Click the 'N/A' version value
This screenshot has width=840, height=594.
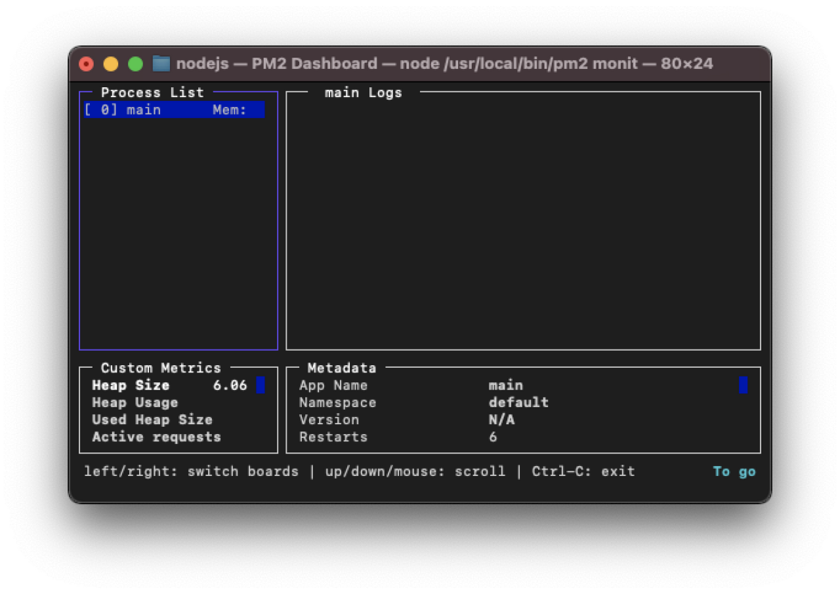[501, 420]
